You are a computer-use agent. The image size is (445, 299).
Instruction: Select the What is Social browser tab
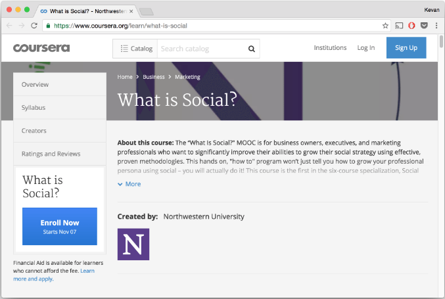(87, 11)
